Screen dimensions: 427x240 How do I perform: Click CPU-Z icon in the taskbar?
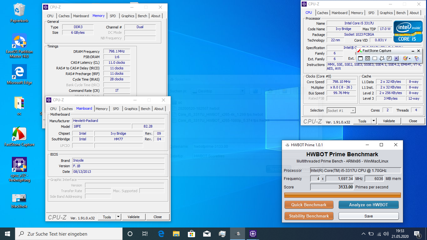pyautogui.click(x=253, y=234)
